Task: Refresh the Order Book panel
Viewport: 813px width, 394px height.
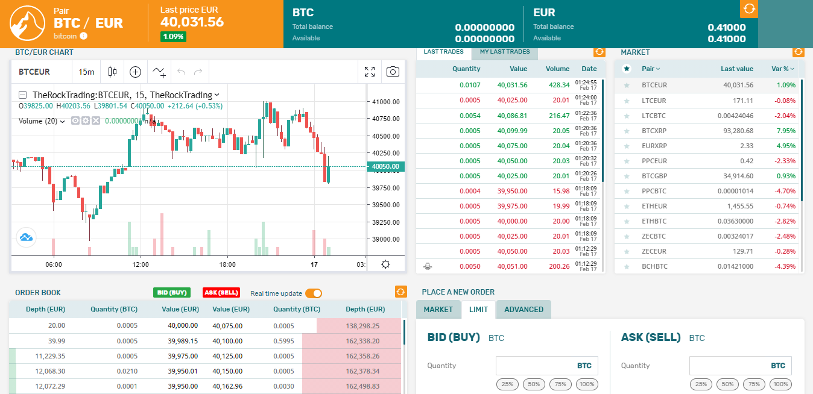Action: [400, 292]
